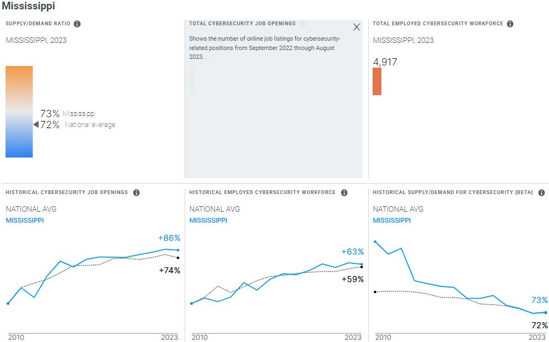Click National Avg legend in employed workforce chart
This screenshot has height=342, width=549.
pyautogui.click(x=214, y=209)
